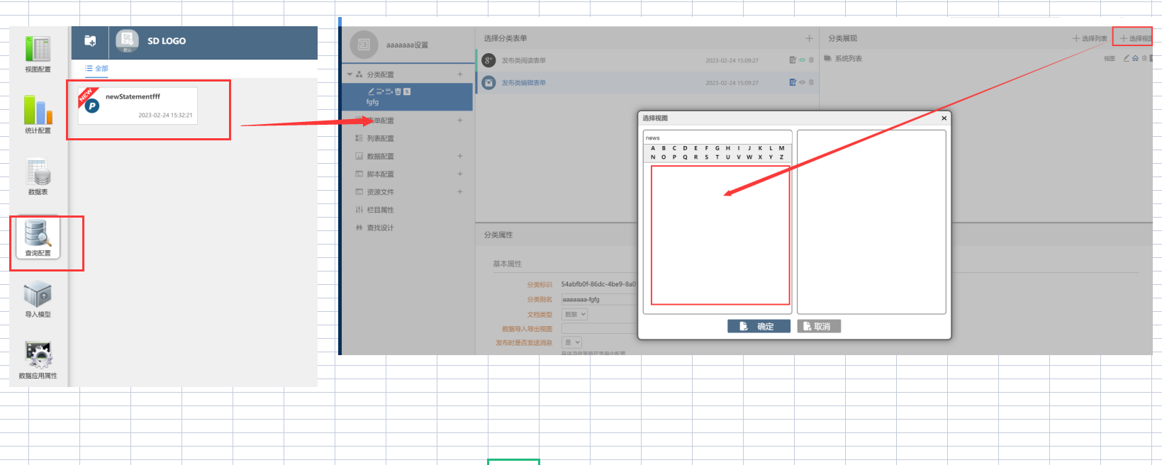The height and width of the screenshot is (465, 1162).
Task: Open the 视图配置 sidebar icon
Action: (38, 54)
